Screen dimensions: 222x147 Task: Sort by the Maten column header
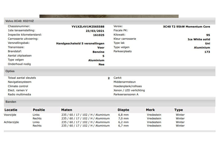coord(67,110)
